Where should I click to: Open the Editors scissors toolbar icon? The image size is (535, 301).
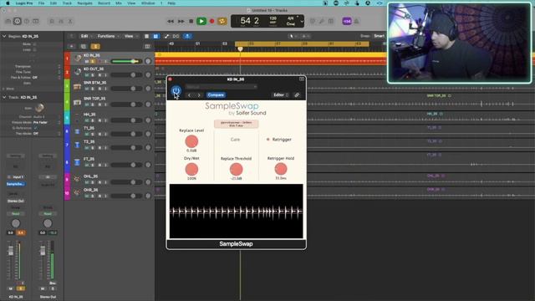[70, 21]
